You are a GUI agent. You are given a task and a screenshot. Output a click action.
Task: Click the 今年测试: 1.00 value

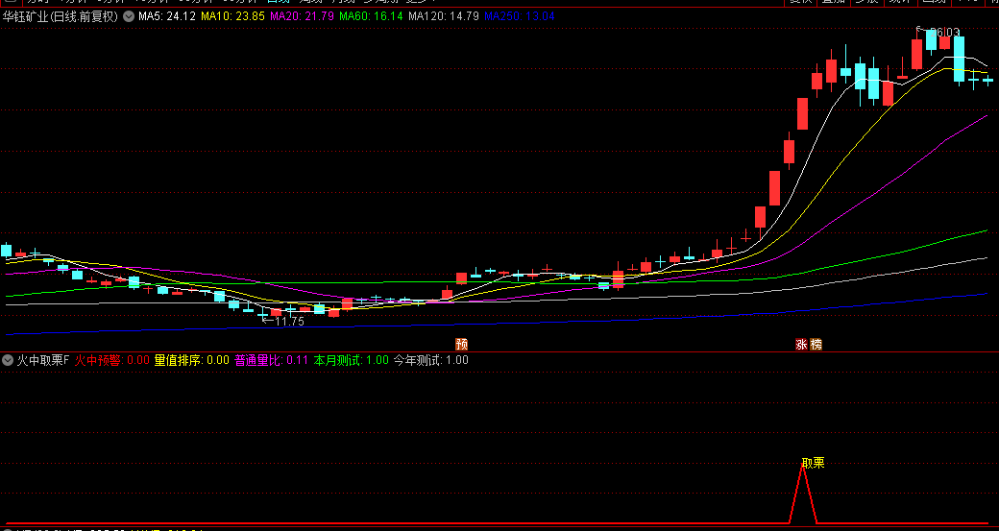click(430, 360)
